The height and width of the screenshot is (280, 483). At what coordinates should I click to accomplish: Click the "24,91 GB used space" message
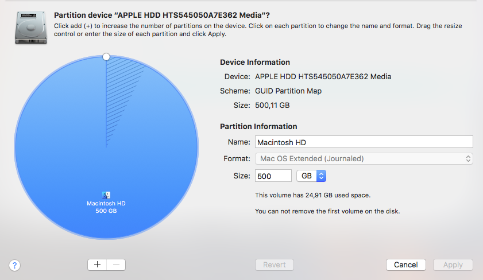pyautogui.click(x=312, y=196)
